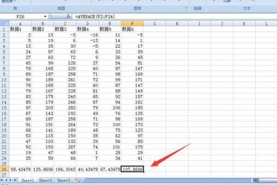
Task: Select column C header
Action: point(65,24)
